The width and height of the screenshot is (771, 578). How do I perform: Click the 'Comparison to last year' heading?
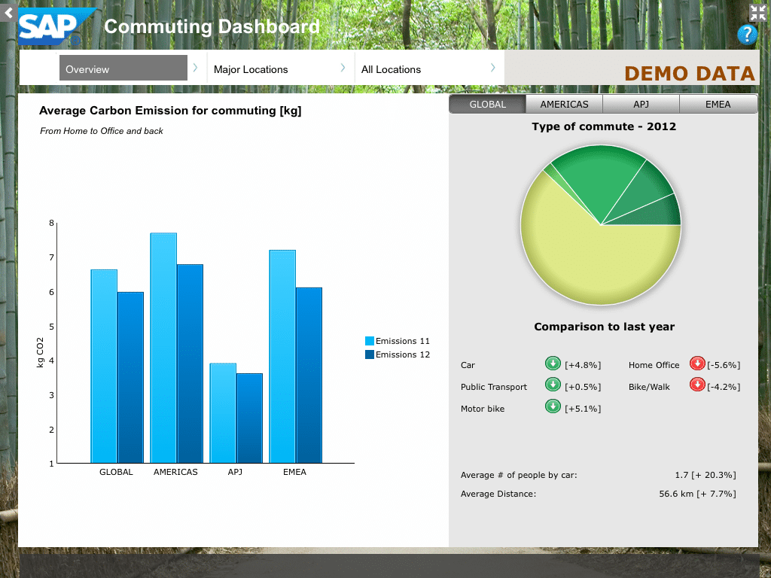[605, 327]
